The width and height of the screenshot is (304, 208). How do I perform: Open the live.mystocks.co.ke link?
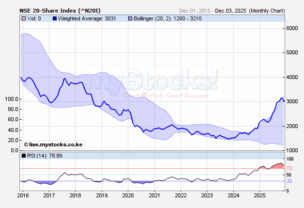[52, 144]
